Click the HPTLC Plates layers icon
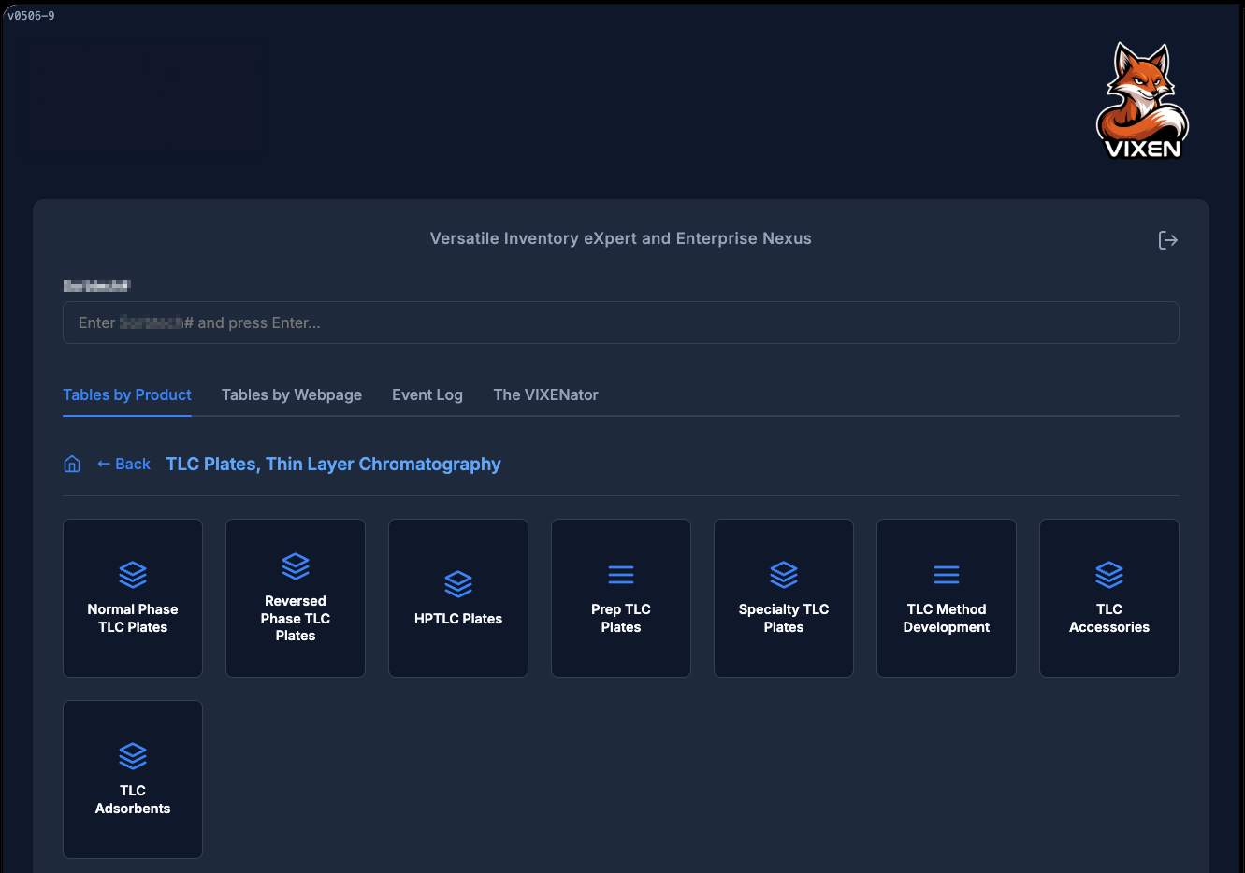1245x873 pixels. (x=458, y=583)
